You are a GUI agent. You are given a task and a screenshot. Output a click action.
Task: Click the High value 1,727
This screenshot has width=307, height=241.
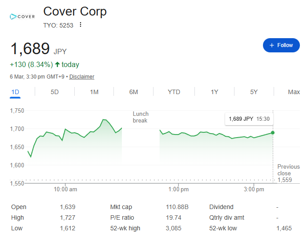tap(68, 217)
